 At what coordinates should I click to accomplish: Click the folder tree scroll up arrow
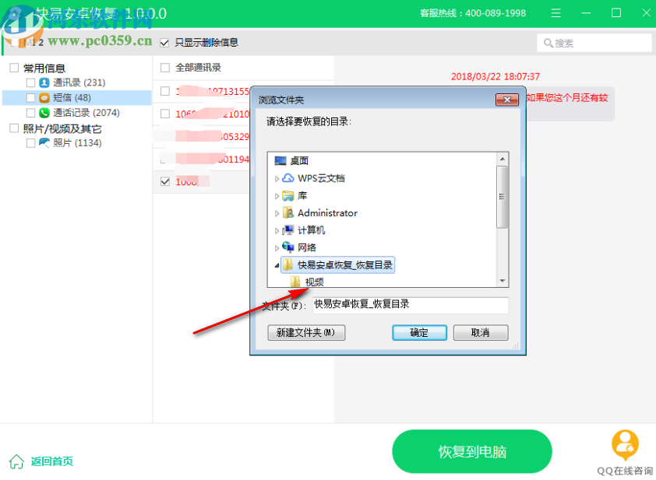click(503, 159)
